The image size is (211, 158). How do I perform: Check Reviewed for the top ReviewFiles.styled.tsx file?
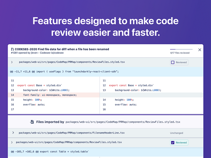173,62
